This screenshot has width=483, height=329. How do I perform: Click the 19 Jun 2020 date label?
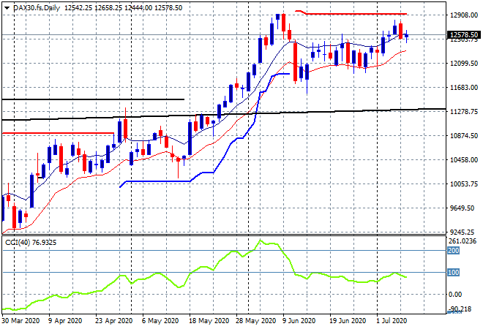point(348,321)
